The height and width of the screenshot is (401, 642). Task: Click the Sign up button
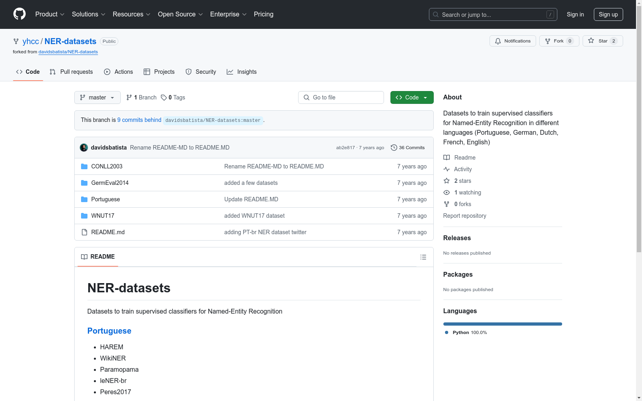tap(608, 14)
